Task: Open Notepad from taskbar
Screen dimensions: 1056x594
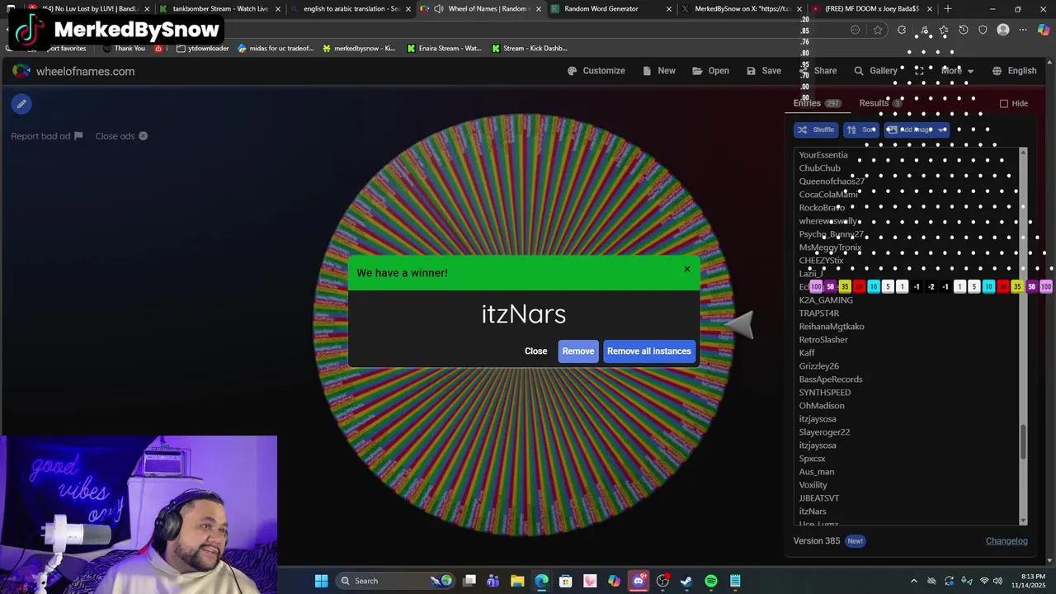Action: (x=735, y=581)
